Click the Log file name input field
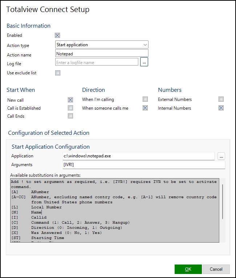 [97, 62]
